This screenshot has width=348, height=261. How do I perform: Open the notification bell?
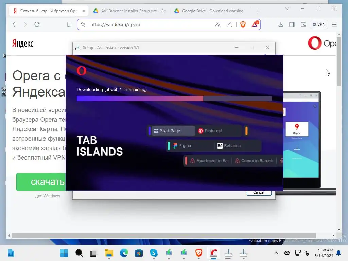point(338,253)
